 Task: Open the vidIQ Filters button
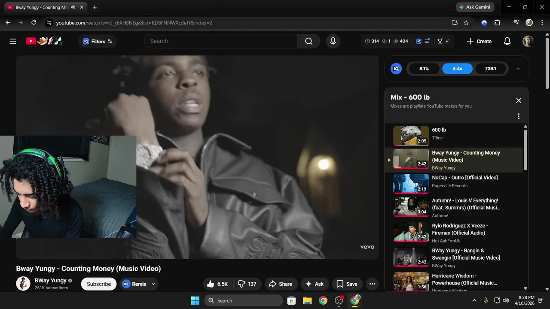(x=98, y=41)
